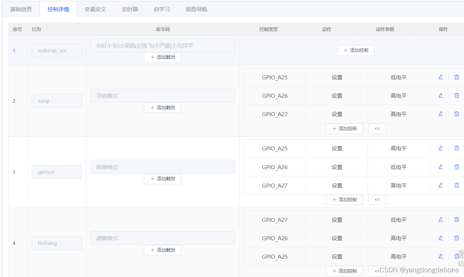This screenshot has height=277, width=464.
Task: Delete the xunji GPIO_A25 control row
Action: [456, 77]
